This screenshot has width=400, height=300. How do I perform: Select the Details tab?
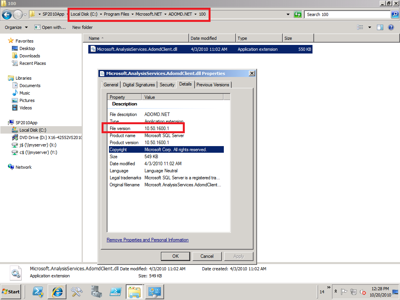click(186, 84)
